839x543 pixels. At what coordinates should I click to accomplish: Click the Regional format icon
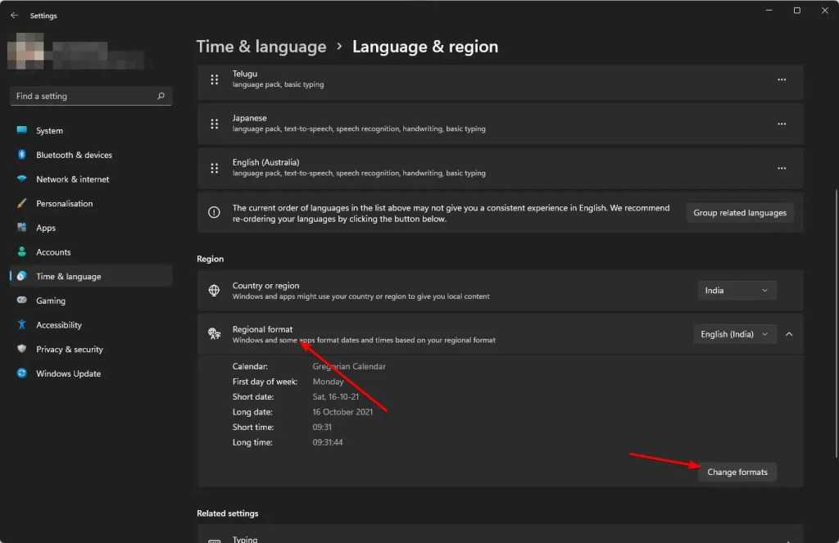pos(214,334)
